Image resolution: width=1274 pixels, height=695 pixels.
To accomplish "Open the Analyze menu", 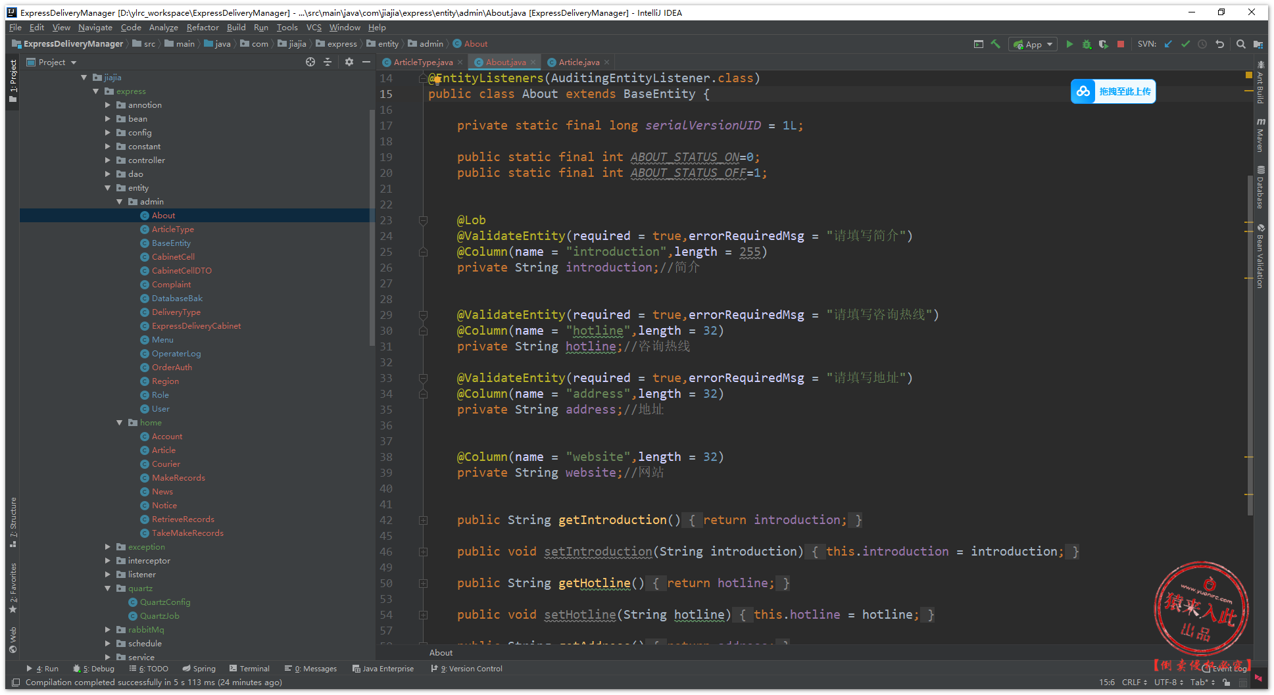I will point(164,28).
